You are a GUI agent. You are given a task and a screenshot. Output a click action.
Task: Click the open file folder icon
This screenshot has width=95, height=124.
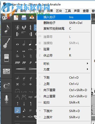tap(24, 18)
